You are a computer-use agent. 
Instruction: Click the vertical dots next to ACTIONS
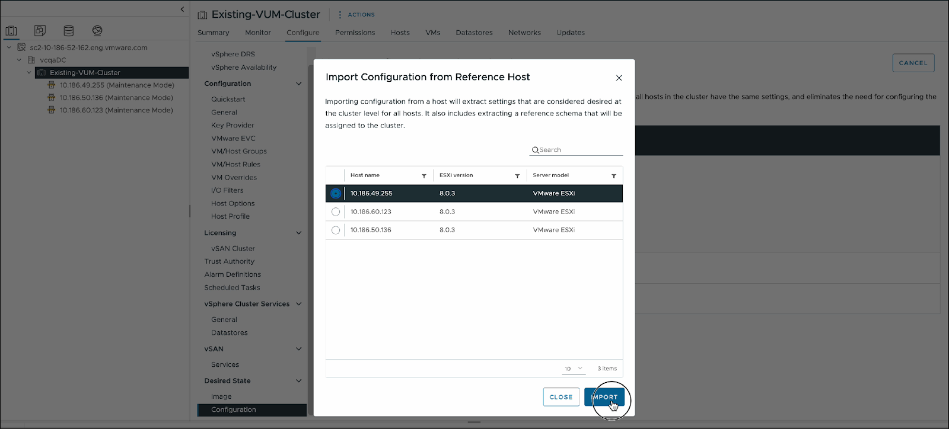click(x=340, y=14)
